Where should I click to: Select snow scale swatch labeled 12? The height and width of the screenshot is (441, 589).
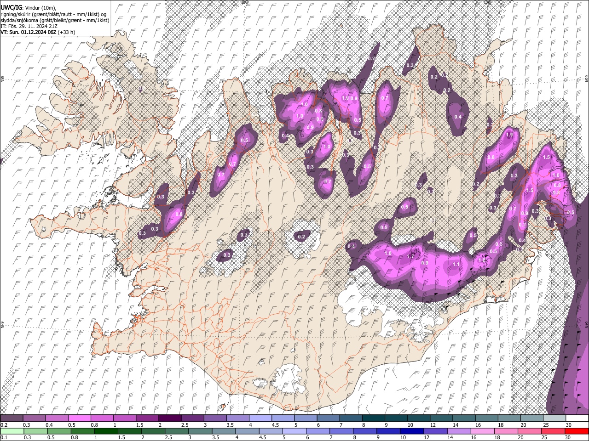440,418
